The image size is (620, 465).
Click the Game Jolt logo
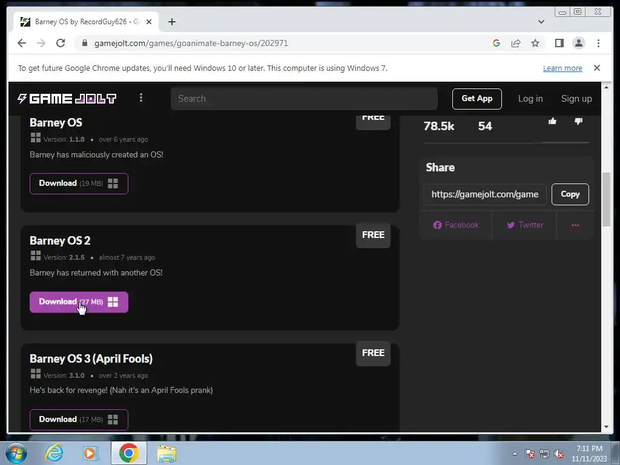coord(67,99)
